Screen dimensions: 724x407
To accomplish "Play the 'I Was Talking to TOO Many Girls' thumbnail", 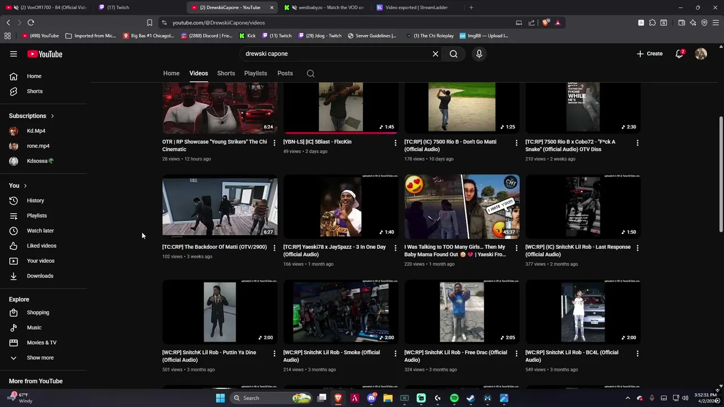I will [x=462, y=206].
